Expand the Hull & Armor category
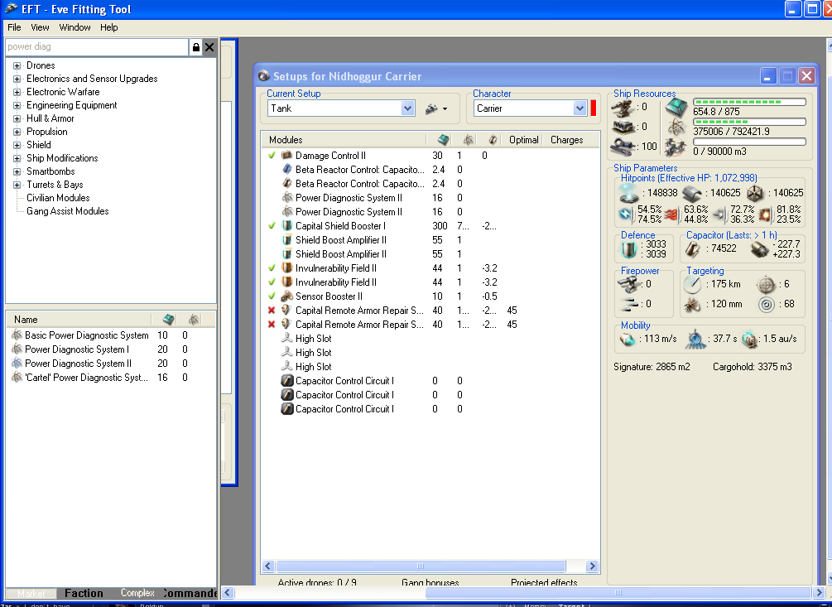 click(x=17, y=119)
